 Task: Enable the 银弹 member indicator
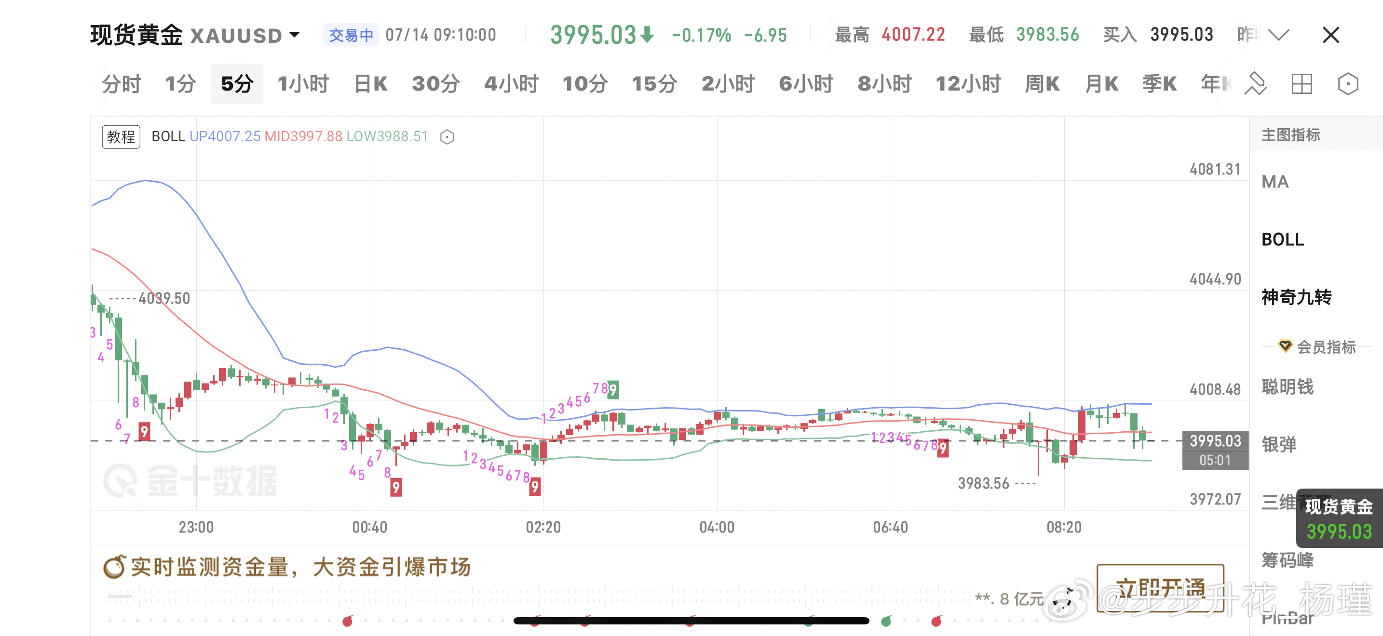1278,445
